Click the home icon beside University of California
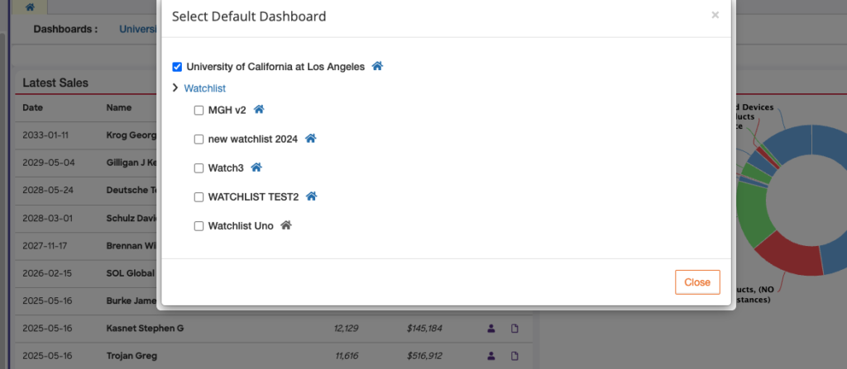The width and height of the screenshot is (847, 369). tap(377, 66)
